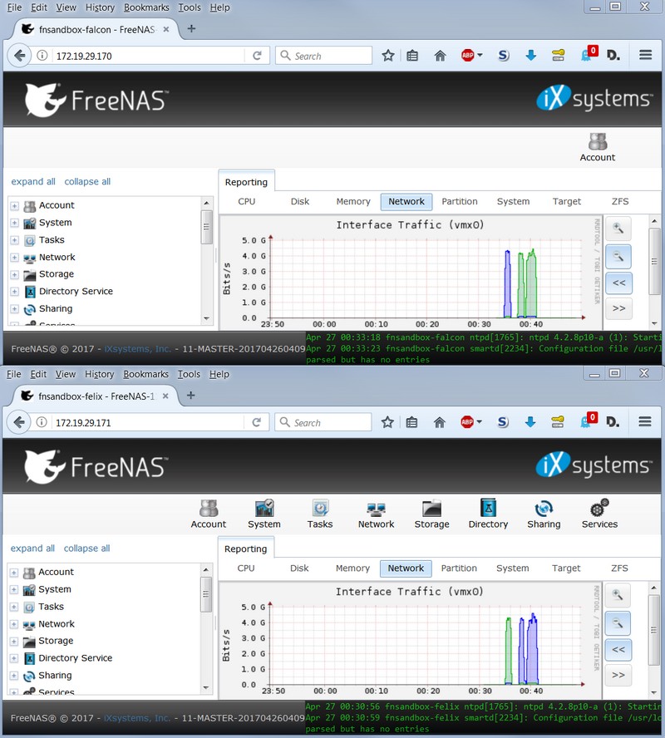Open hamburger menu in felix browser
Viewport: 665px width, 738px height.
[645, 421]
